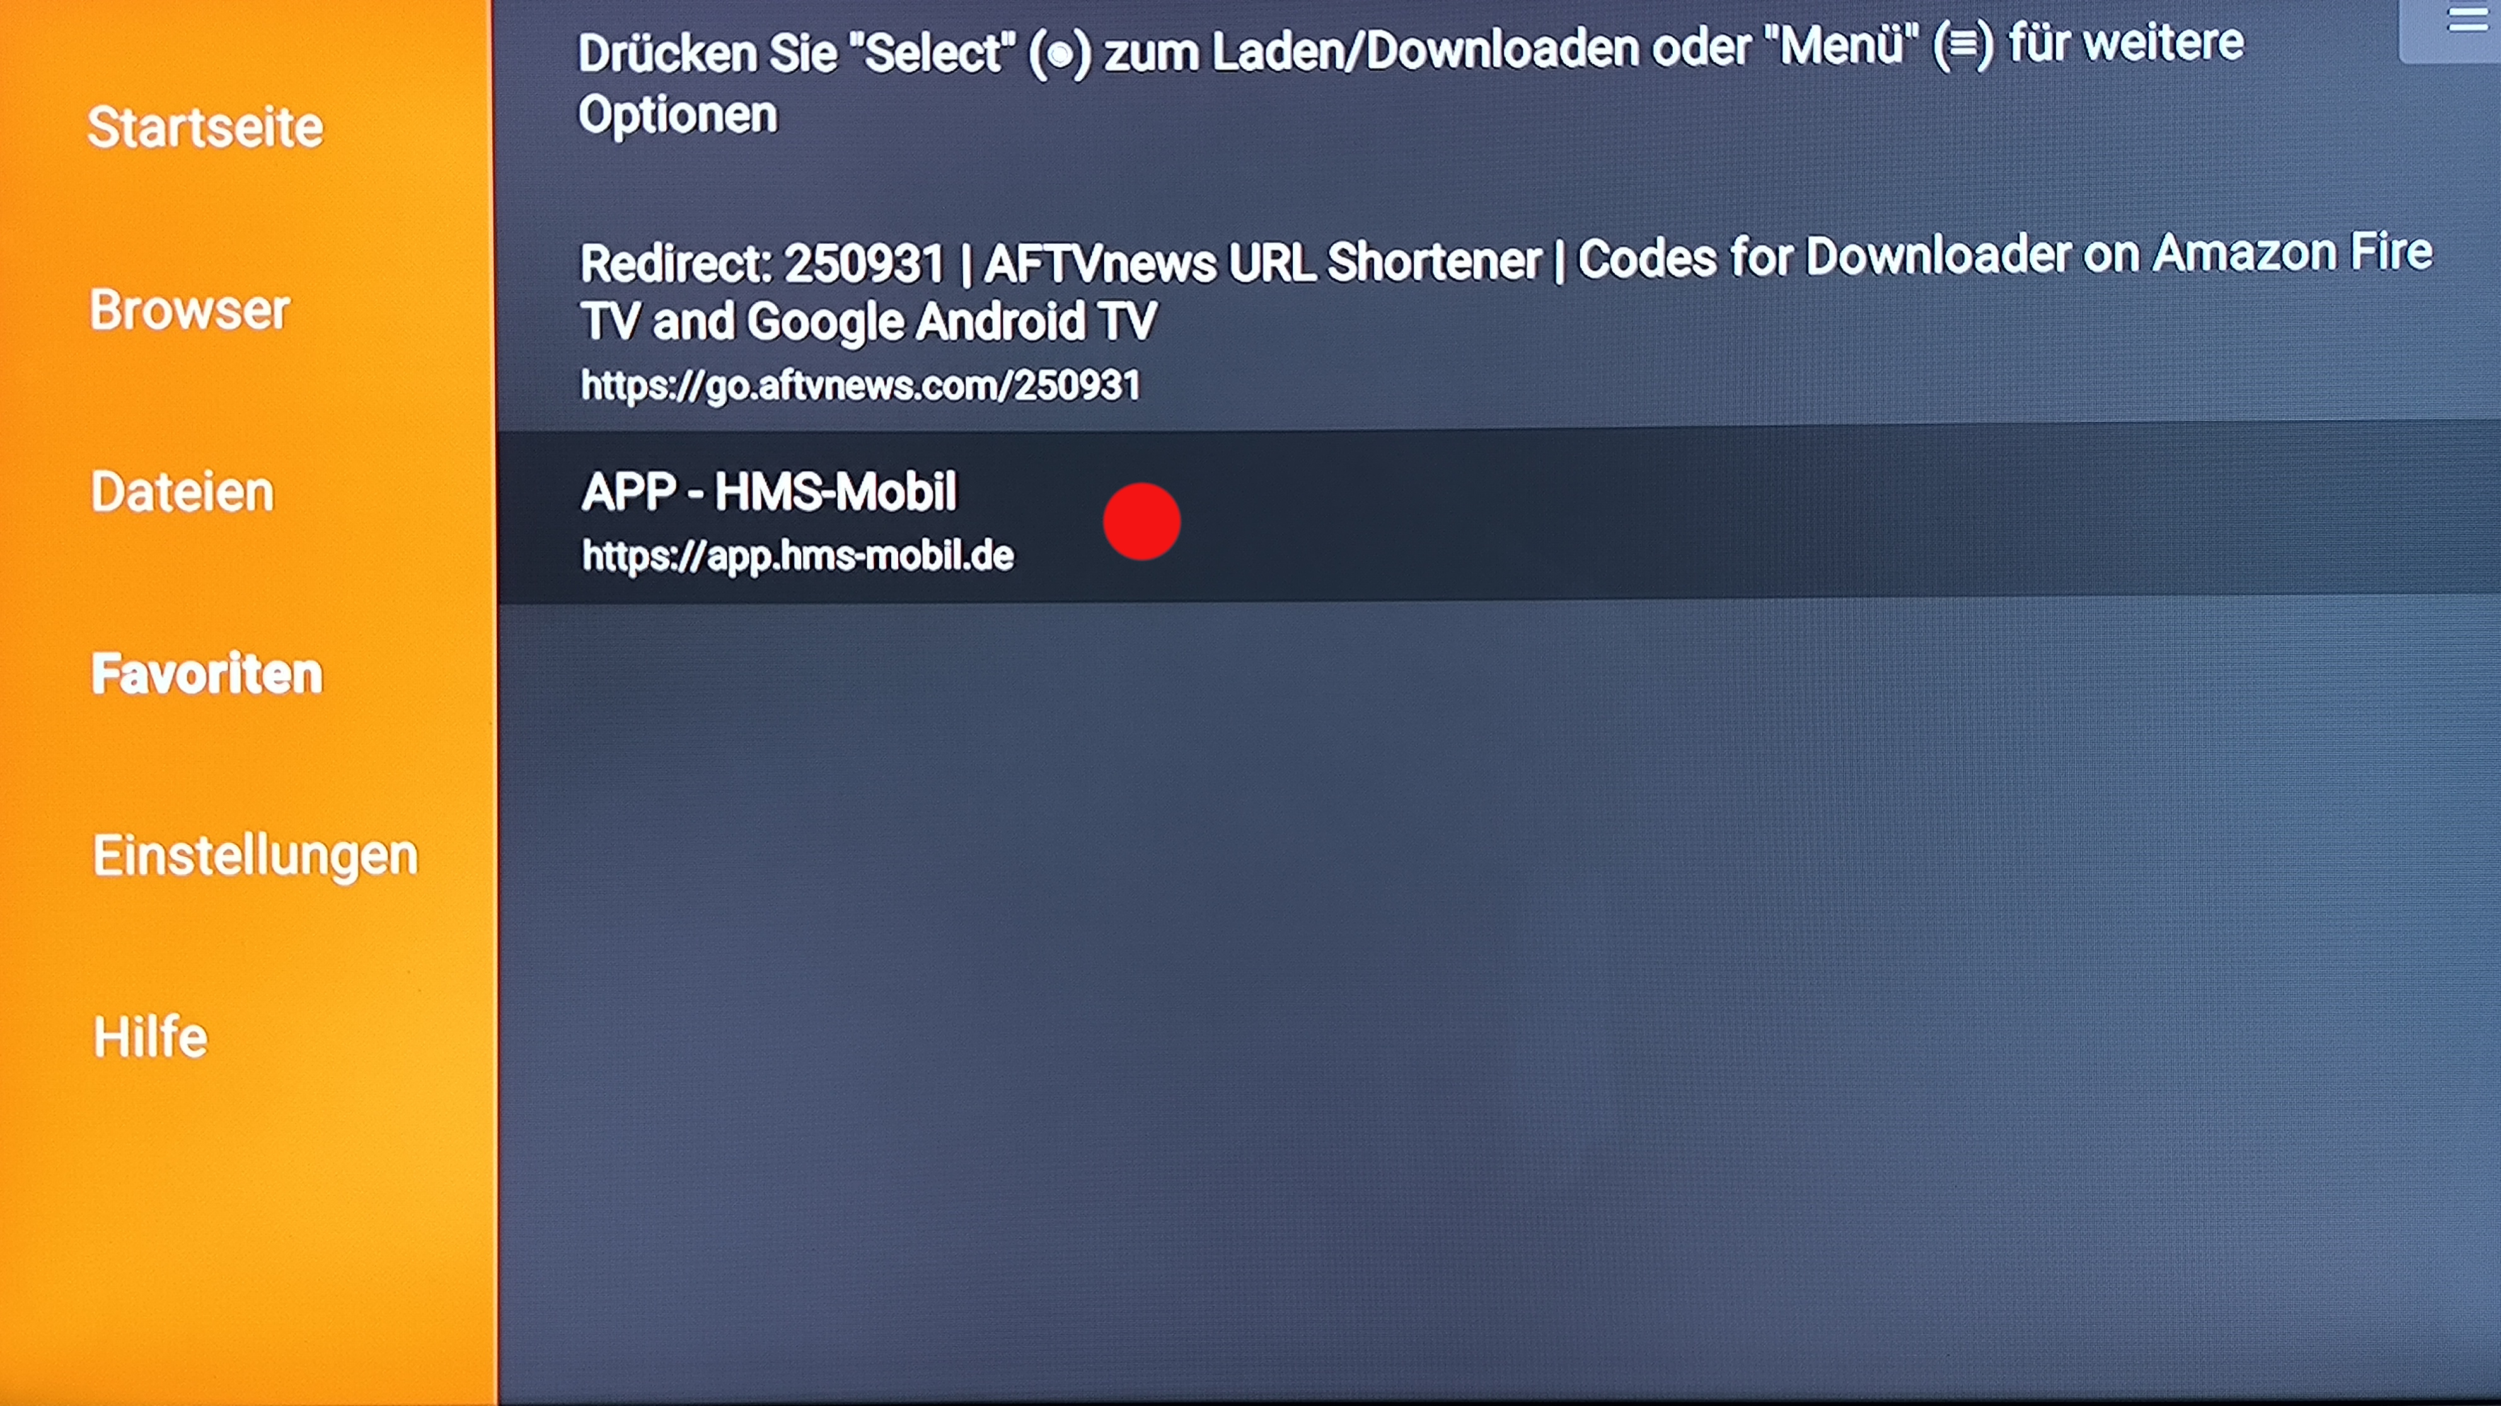The height and width of the screenshot is (1406, 2501).
Task: Click the red circular cursor indicator
Action: tap(1141, 521)
